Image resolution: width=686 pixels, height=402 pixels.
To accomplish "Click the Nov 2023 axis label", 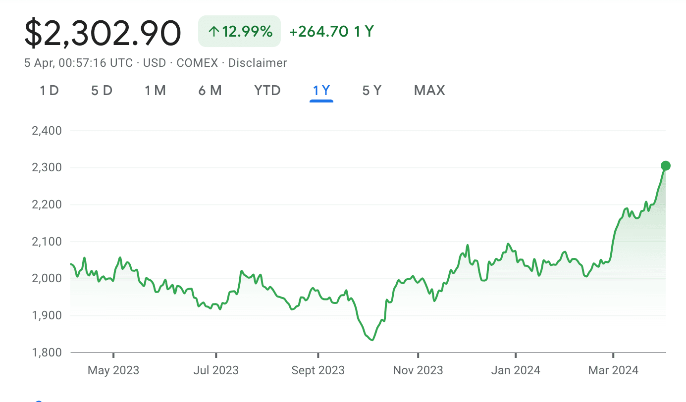I will tap(418, 370).
